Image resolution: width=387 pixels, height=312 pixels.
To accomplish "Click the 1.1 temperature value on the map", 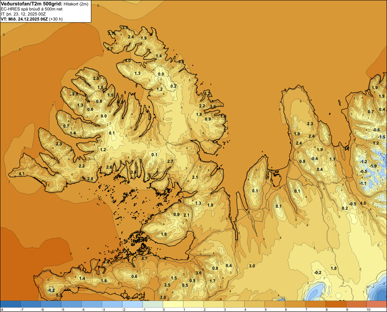I will 332,159.
